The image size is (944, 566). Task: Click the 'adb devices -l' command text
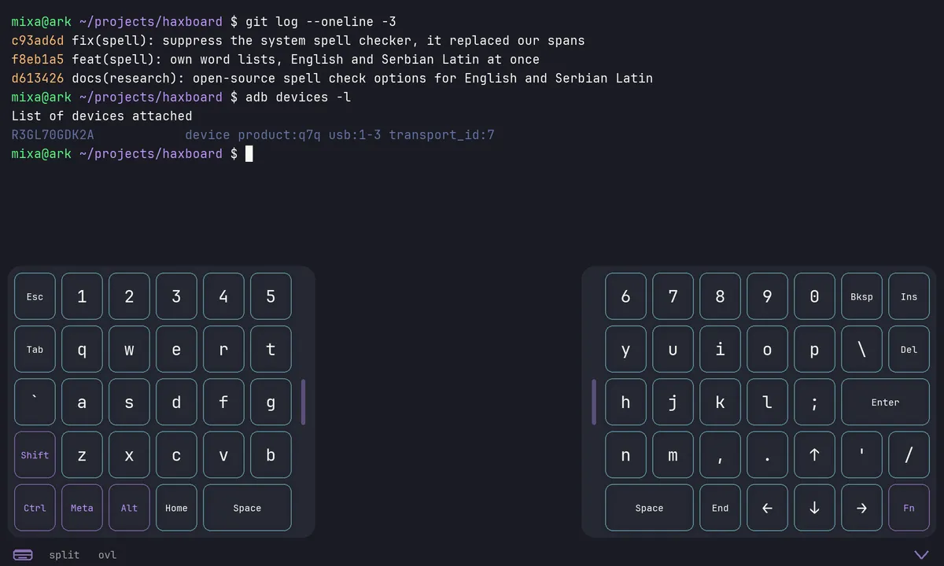pyautogui.click(x=298, y=97)
